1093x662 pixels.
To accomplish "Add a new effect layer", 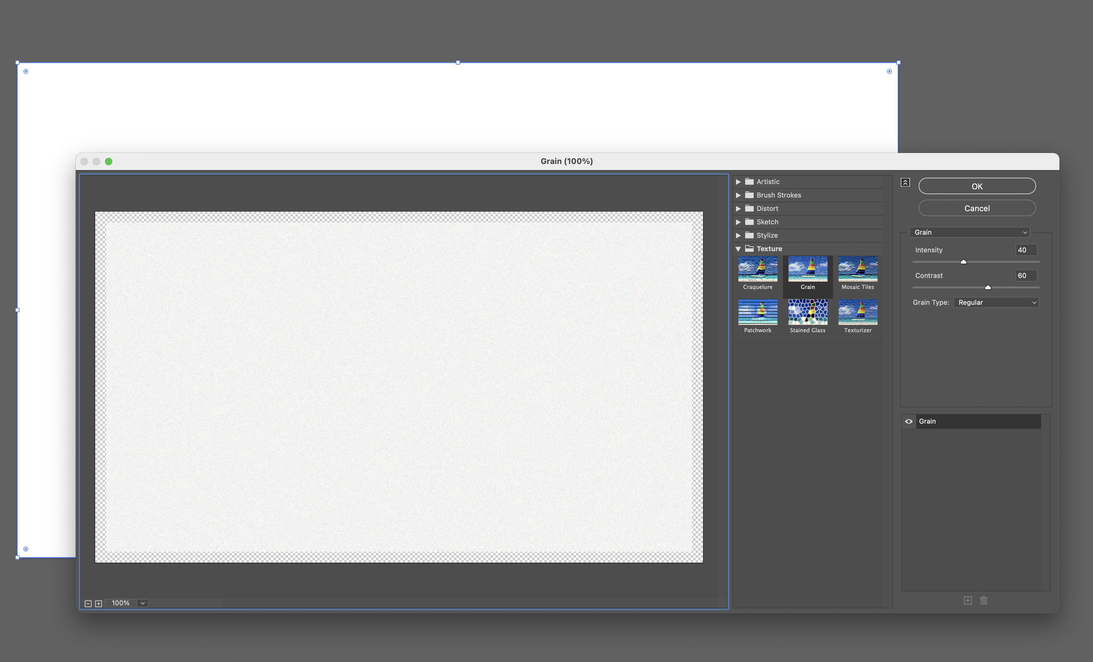I will pyautogui.click(x=968, y=600).
